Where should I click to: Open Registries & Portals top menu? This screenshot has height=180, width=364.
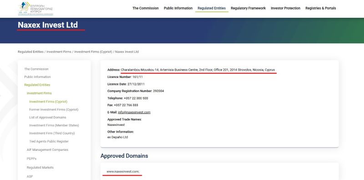click(x=320, y=8)
